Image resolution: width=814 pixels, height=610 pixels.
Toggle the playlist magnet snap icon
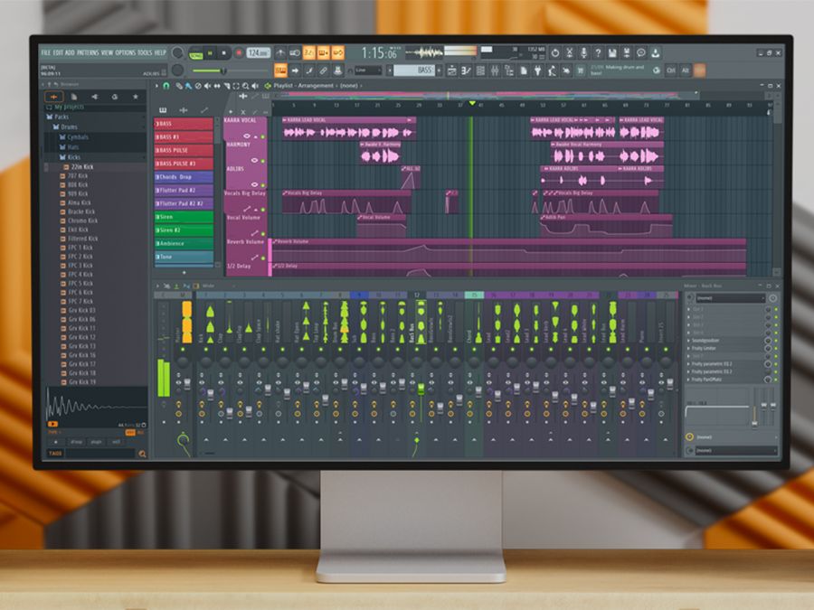tap(166, 86)
